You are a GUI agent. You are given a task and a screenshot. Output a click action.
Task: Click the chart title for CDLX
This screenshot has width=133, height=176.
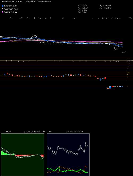(26, 2)
